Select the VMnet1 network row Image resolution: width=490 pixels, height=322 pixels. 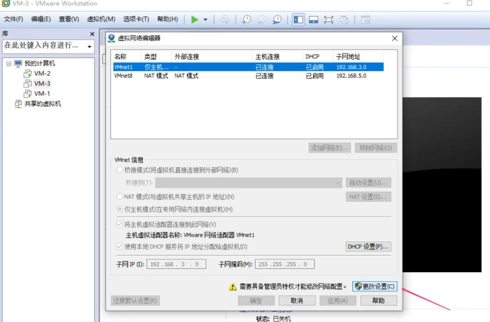pos(248,67)
